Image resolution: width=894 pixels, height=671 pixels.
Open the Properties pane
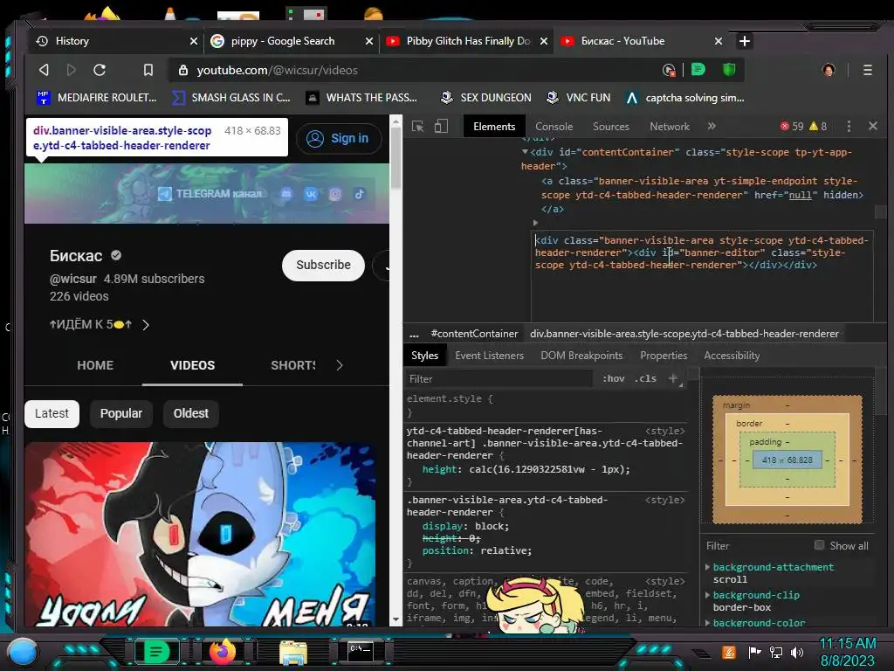click(x=664, y=356)
